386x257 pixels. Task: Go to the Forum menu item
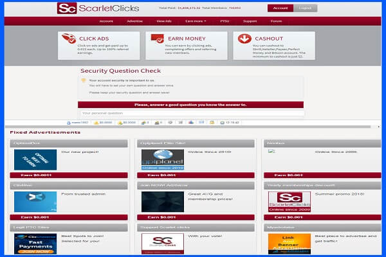(x=276, y=21)
